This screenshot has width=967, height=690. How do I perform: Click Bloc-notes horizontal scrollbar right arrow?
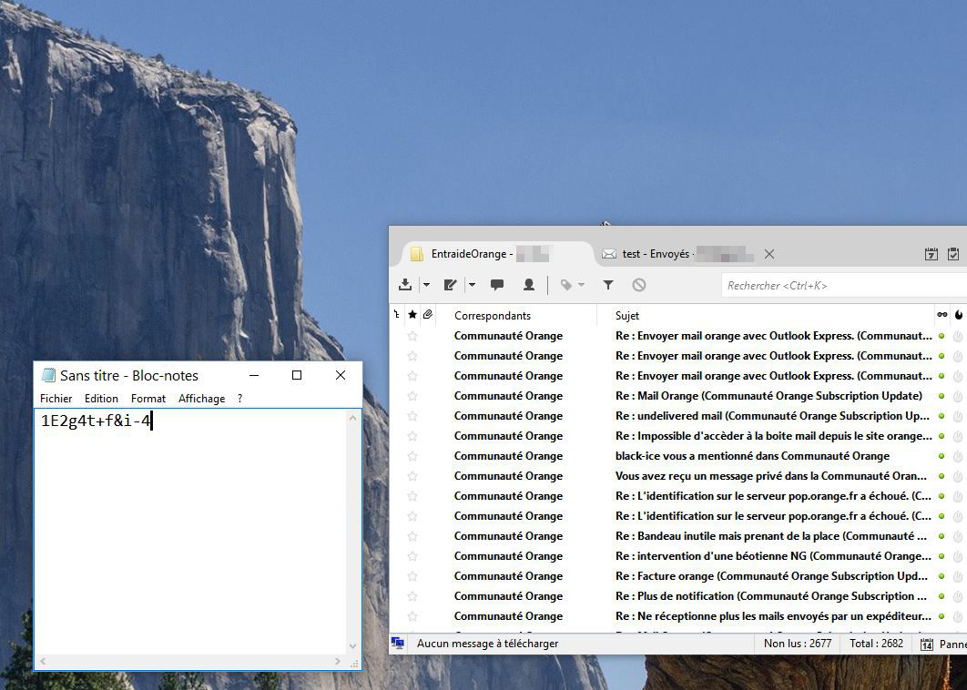tap(338, 661)
